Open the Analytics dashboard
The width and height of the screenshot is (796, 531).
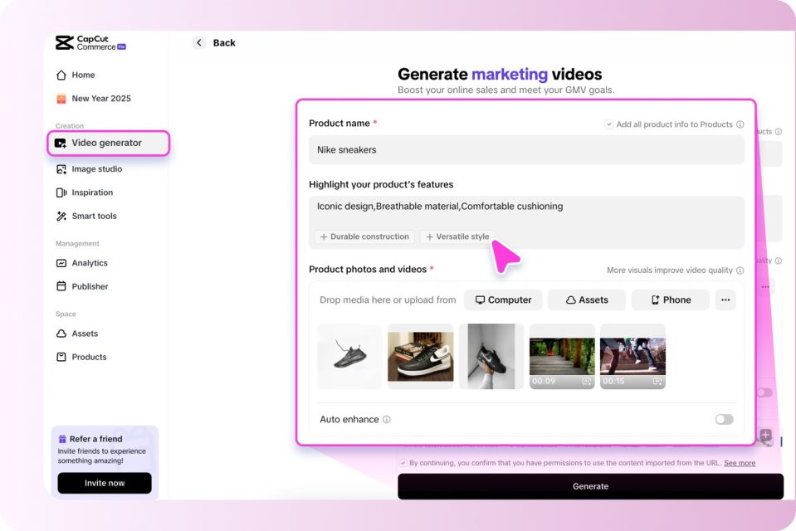[91, 263]
